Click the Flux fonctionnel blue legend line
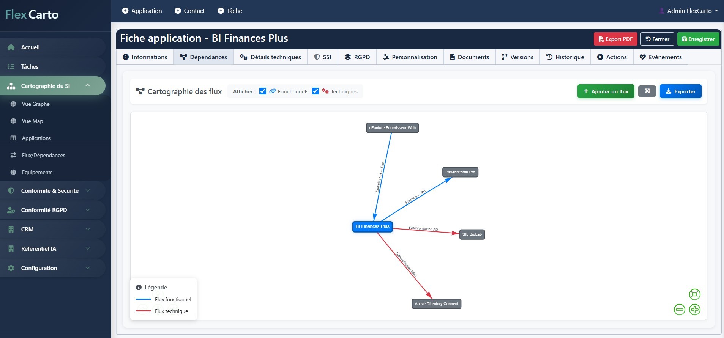This screenshot has width=724, height=338. (x=144, y=299)
